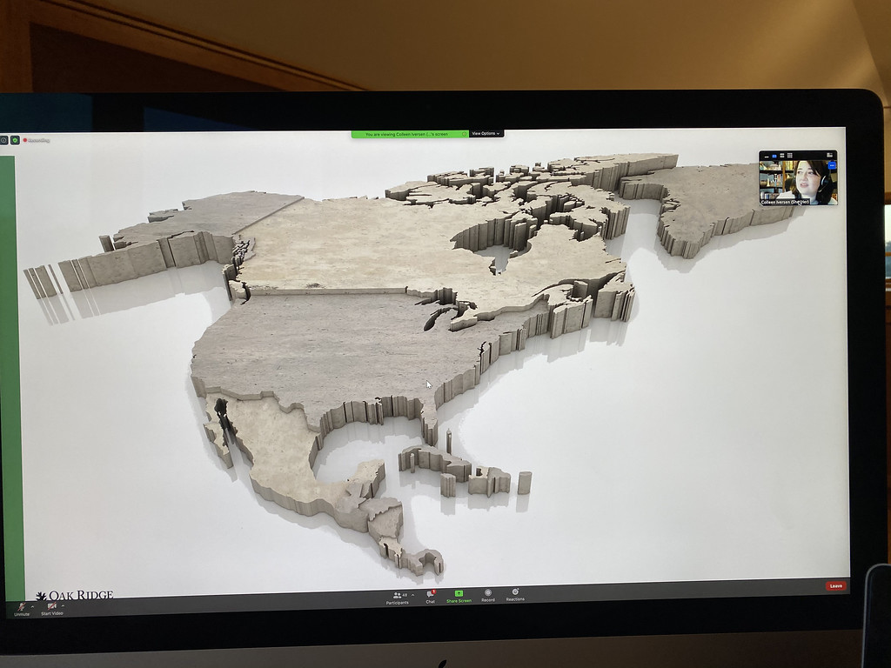Click the Unmute microphone icon
The image size is (891, 668).
pyautogui.click(x=22, y=606)
